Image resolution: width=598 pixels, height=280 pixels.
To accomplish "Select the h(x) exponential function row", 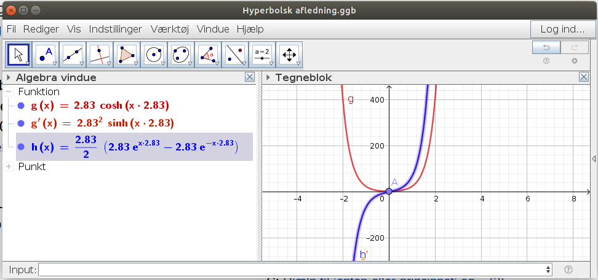I will point(134,147).
